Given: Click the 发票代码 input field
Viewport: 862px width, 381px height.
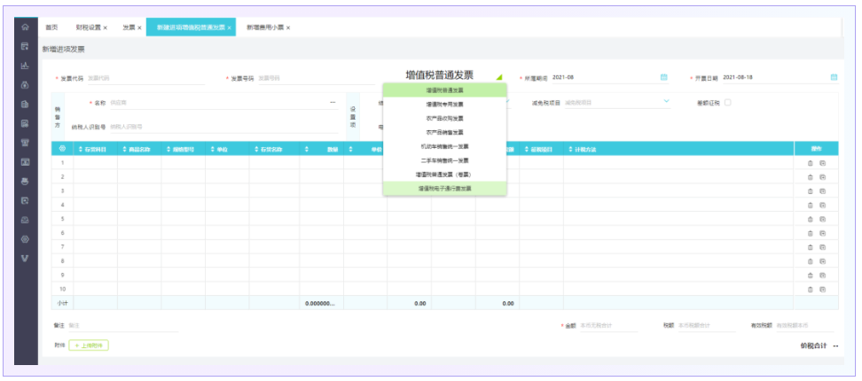Looking at the screenshot, I should click(142, 78).
